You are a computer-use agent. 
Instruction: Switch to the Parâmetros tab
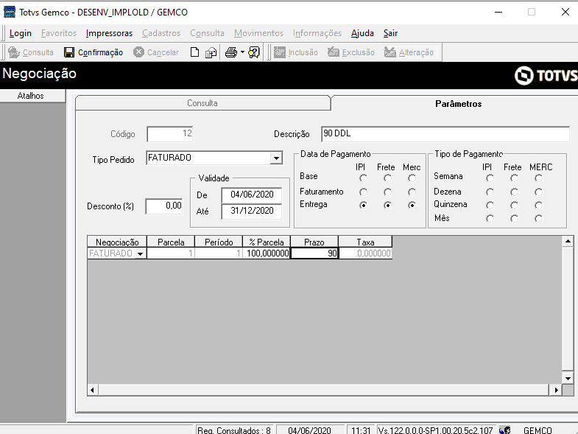coord(458,104)
